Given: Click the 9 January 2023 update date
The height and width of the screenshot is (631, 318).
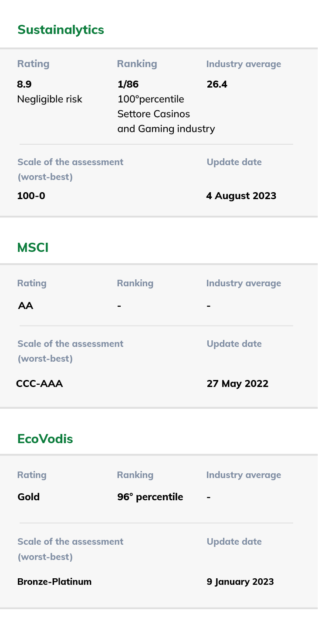Looking at the screenshot, I should 240,581.
